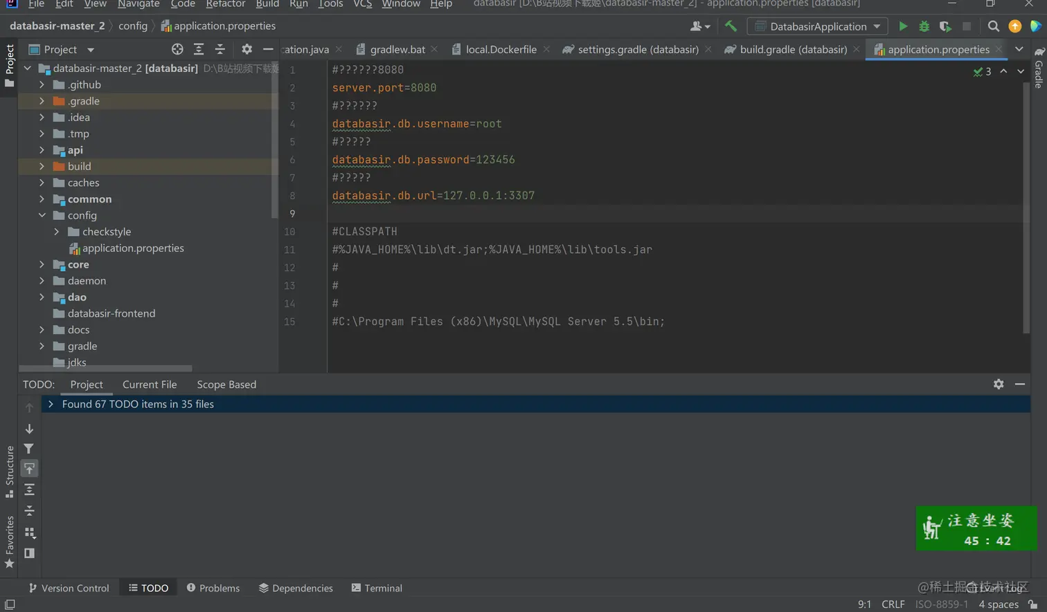Expand the core folder in tree
The image size is (1047, 612).
tap(42, 265)
